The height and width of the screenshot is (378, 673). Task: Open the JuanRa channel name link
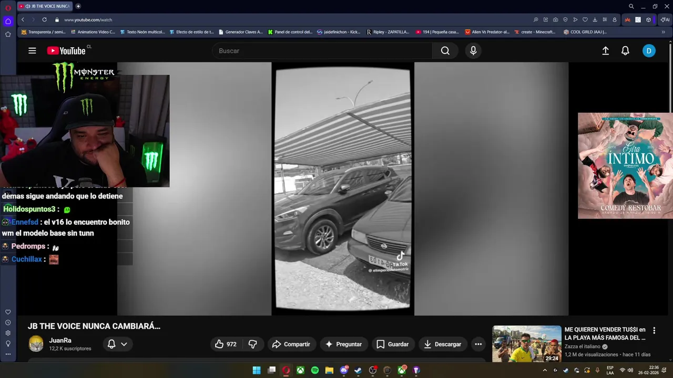(60, 341)
